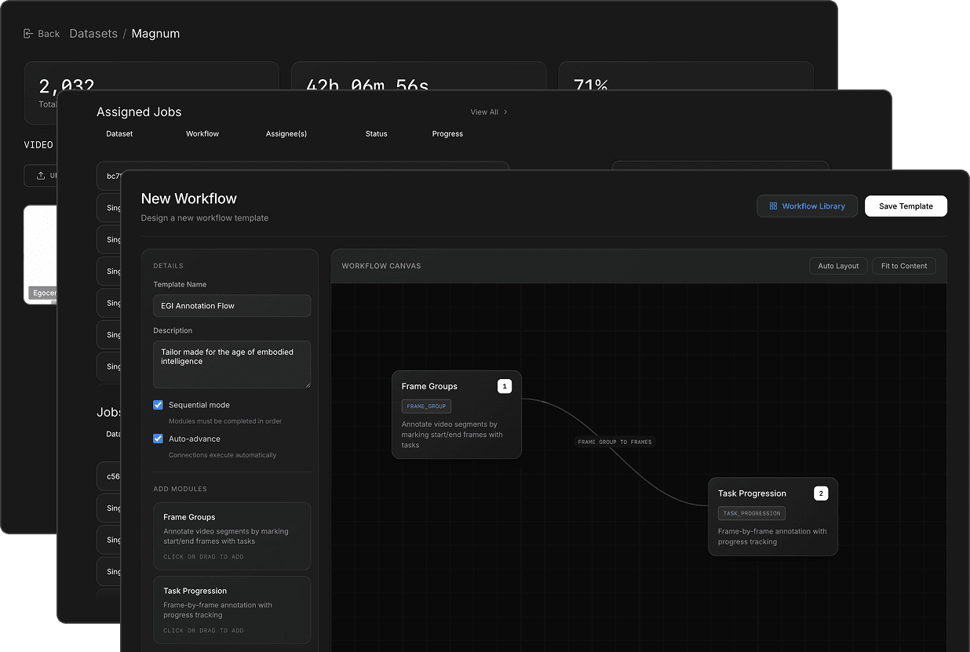The image size is (970, 652).
Task: Select the FRAME_GROUP tag chip on canvas
Action: (x=425, y=406)
